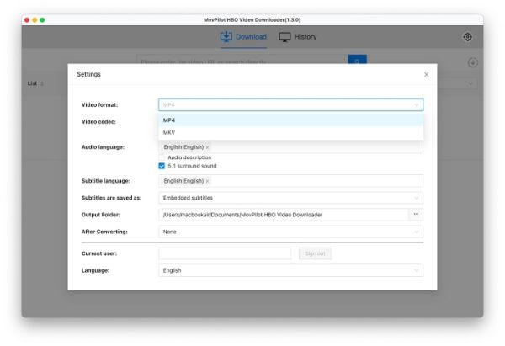The width and height of the screenshot is (505, 346).
Task: Click the yellow minimize window button
Action: click(x=35, y=20)
